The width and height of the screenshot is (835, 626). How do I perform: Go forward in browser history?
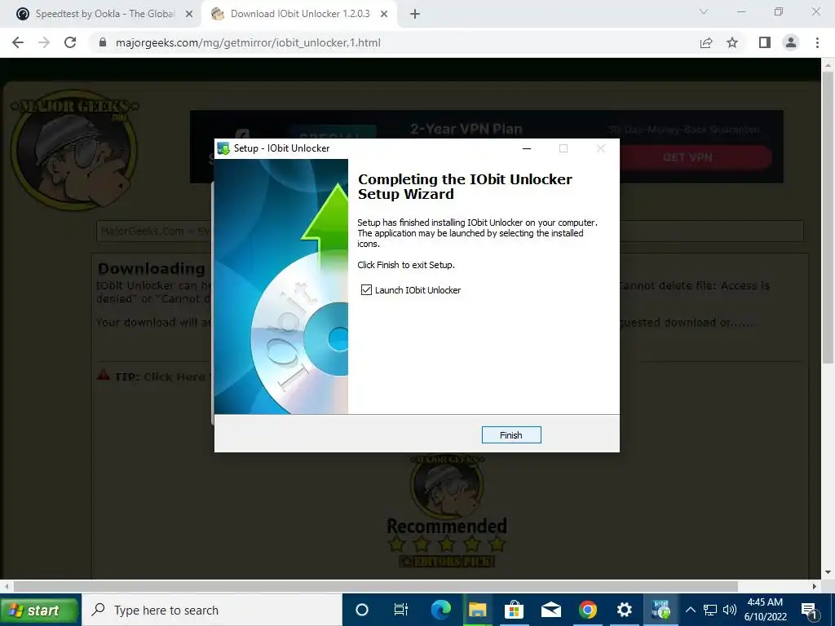pos(44,42)
